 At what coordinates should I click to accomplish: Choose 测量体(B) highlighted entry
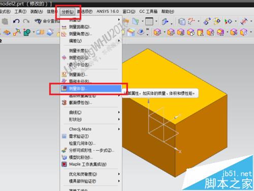tap(91, 89)
